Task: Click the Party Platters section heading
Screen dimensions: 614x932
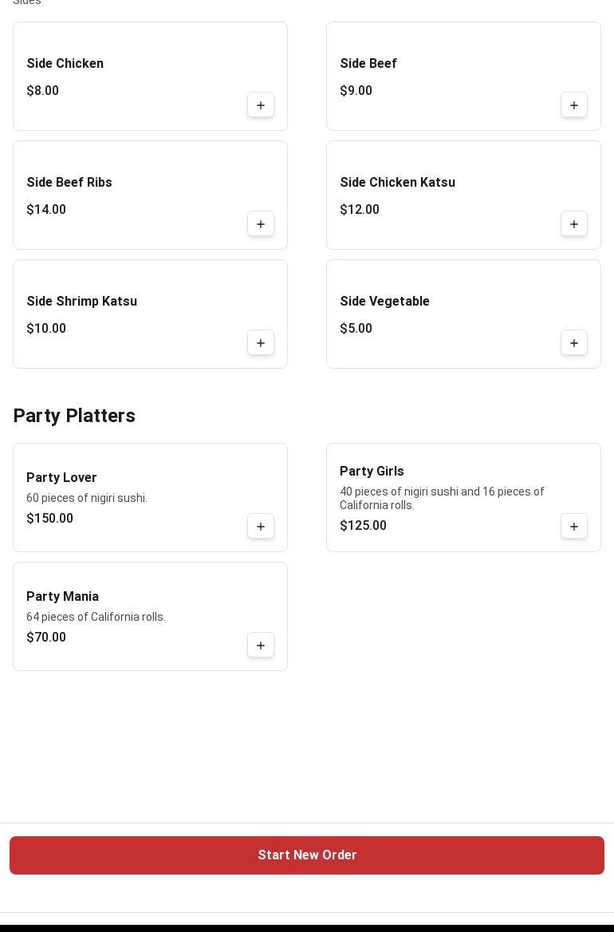Action: tap(74, 416)
